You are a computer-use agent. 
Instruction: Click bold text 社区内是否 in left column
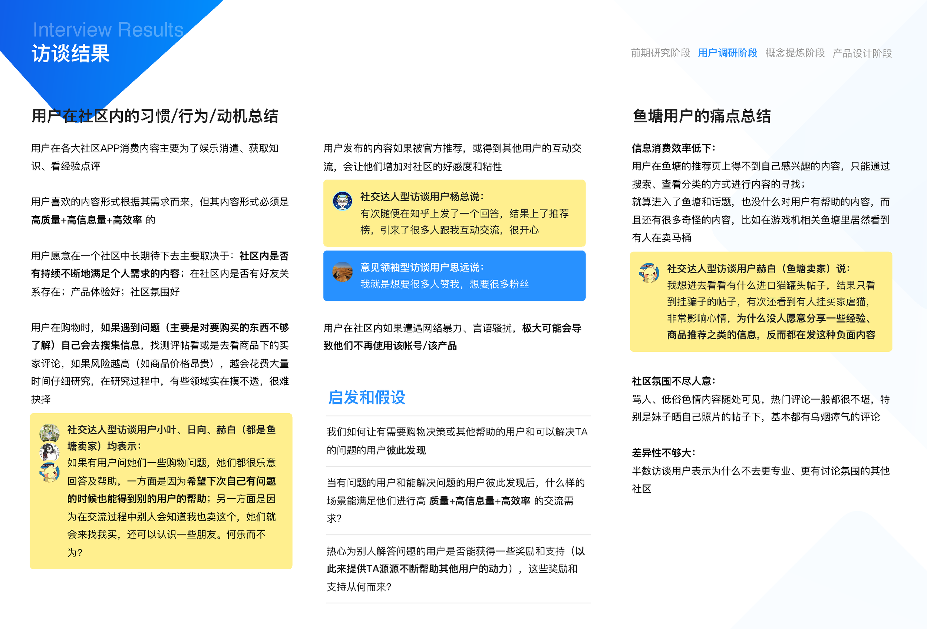[x=264, y=256]
